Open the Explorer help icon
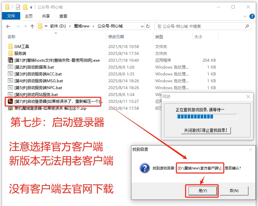 click(252, 16)
